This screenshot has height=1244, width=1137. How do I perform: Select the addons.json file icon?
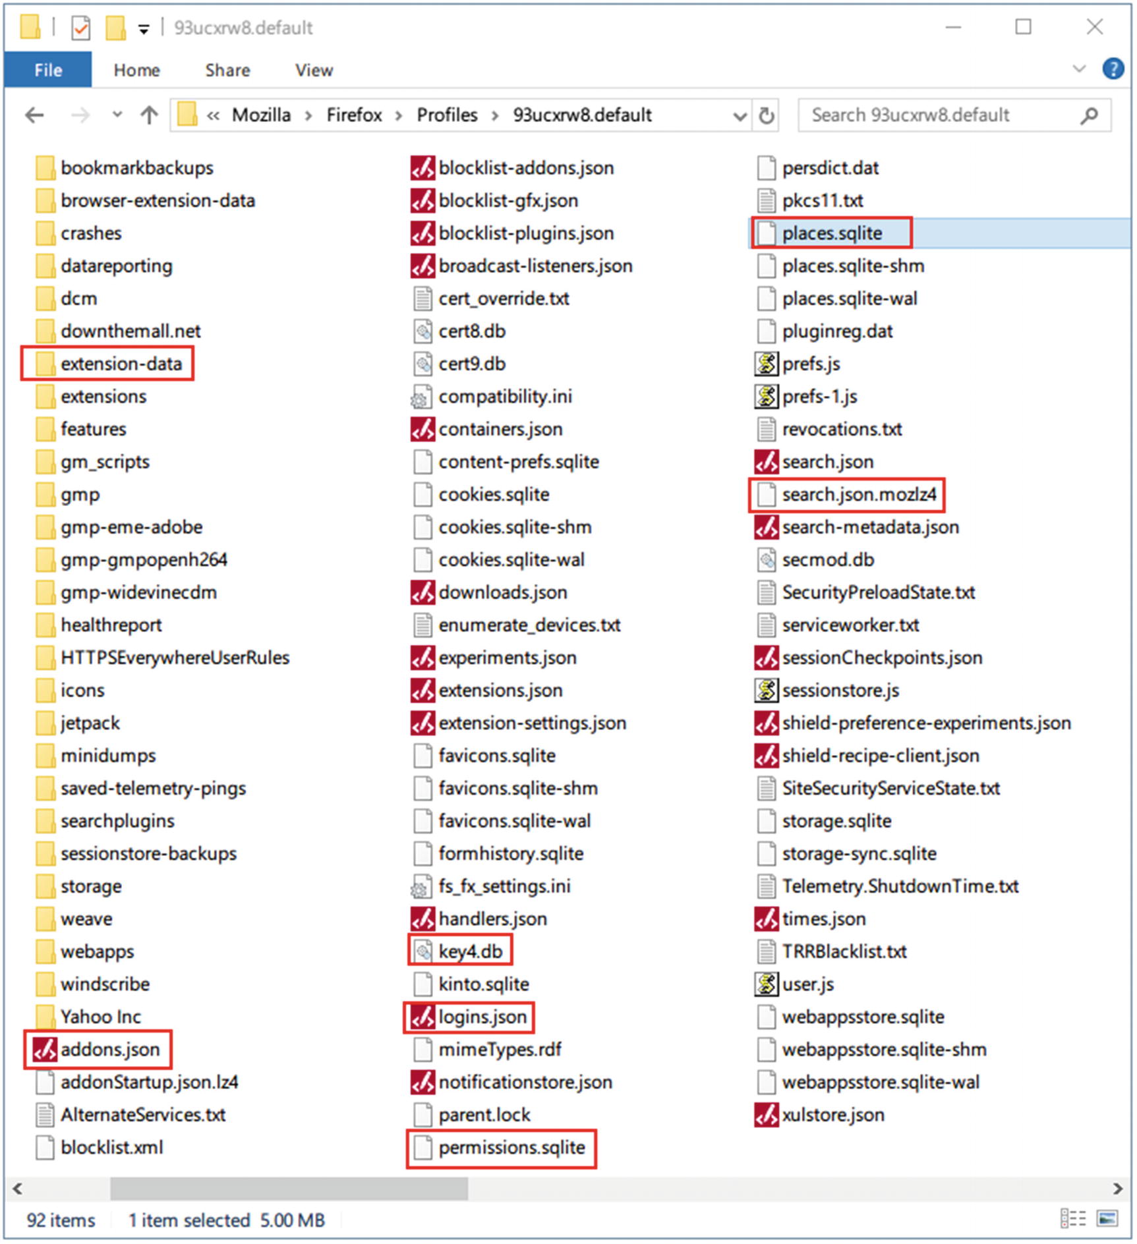[x=45, y=1050]
